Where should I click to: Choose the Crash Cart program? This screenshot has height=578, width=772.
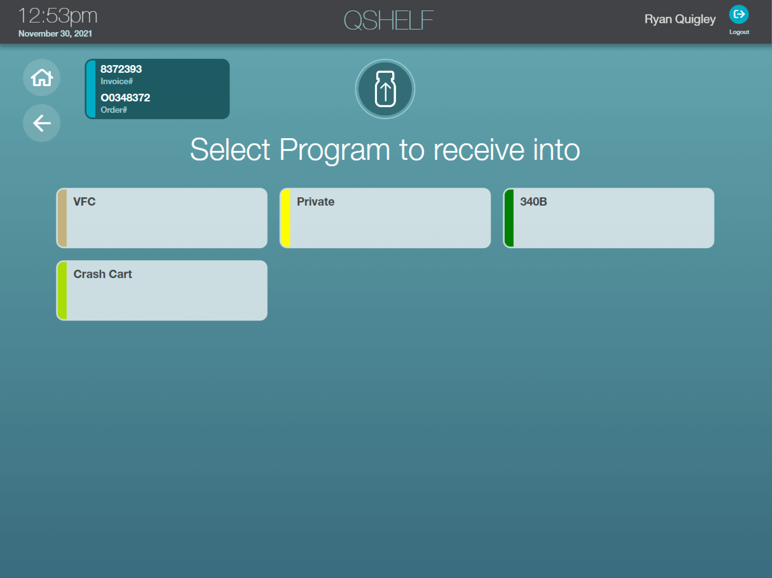pos(162,290)
